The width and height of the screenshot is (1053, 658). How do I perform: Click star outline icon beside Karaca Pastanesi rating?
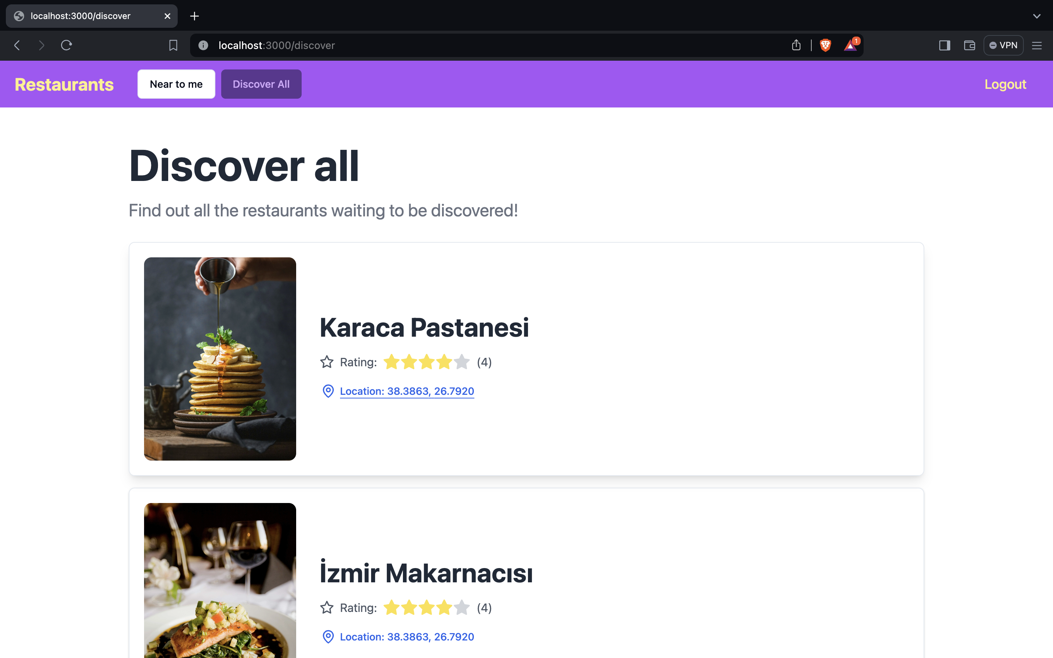tap(327, 362)
